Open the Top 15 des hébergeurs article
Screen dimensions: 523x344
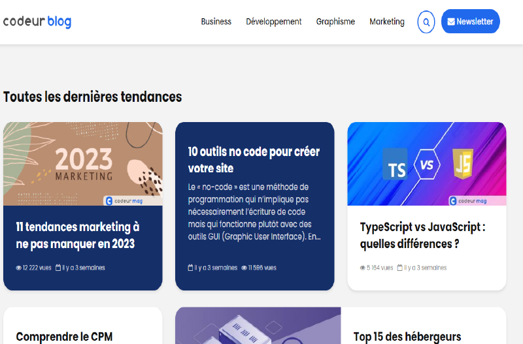tap(407, 337)
